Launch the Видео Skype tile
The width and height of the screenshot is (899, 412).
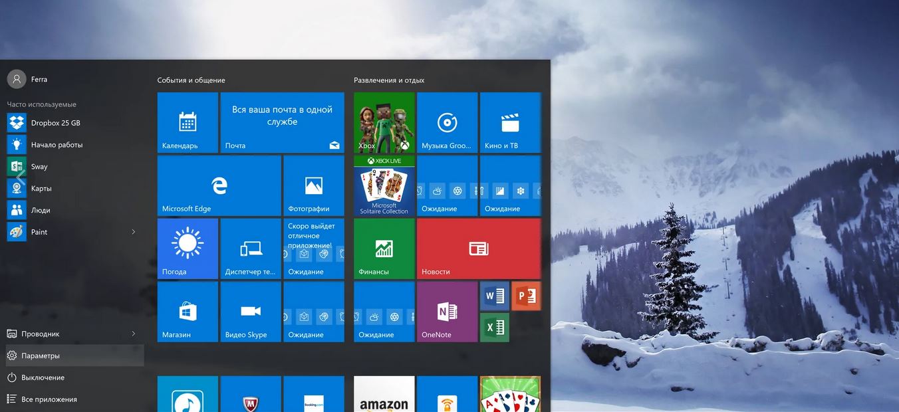[x=251, y=312]
